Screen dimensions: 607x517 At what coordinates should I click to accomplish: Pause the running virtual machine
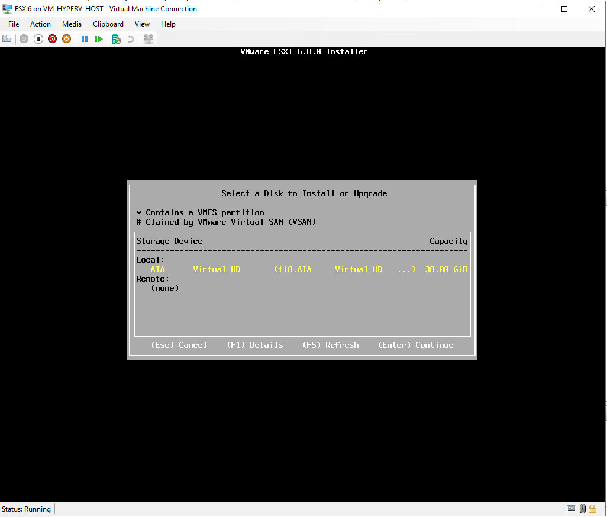(x=85, y=38)
